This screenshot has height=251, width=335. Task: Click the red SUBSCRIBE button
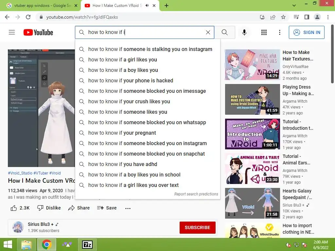click(x=197, y=227)
